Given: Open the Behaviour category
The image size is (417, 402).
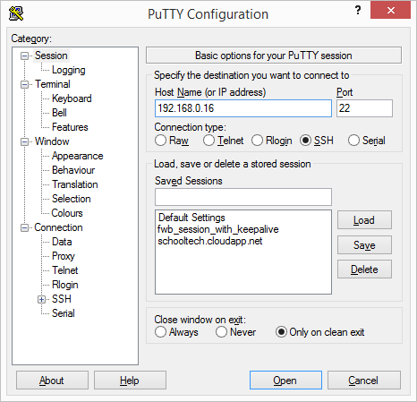Looking at the screenshot, I should tap(73, 170).
